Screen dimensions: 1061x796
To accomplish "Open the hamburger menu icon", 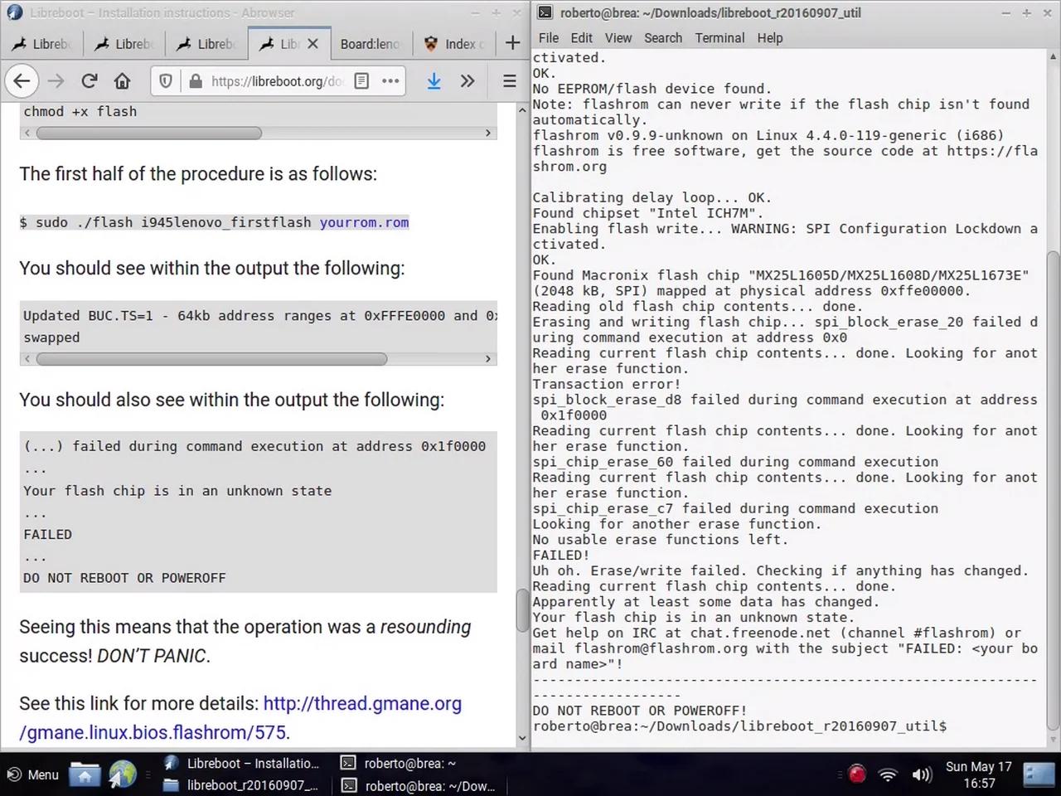I will 508,80.
